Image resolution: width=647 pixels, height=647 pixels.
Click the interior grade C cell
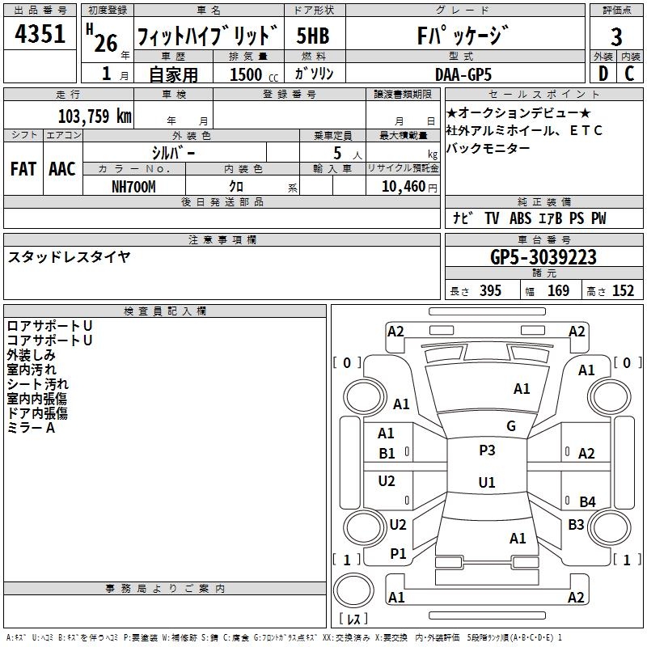pyautogui.click(x=629, y=73)
